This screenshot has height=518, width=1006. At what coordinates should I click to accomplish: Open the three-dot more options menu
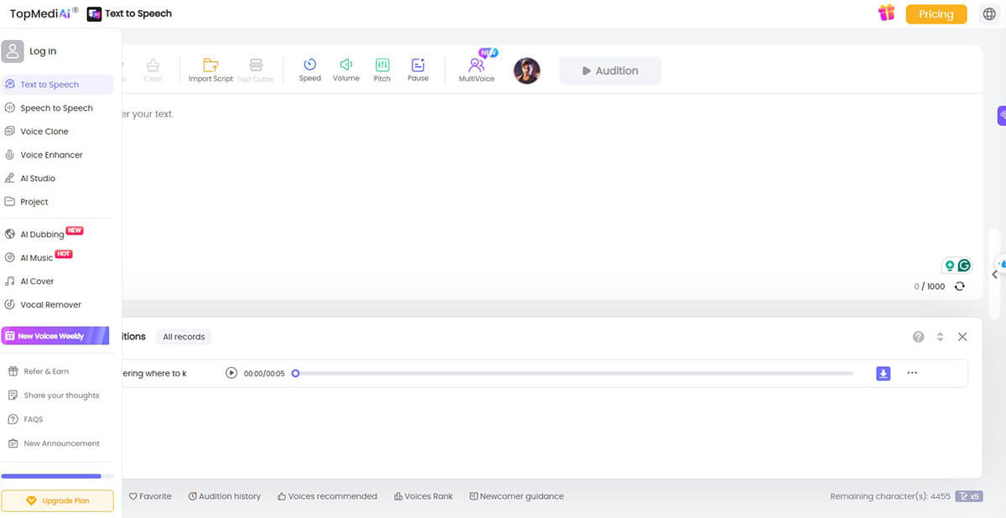pyautogui.click(x=912, y=373)
